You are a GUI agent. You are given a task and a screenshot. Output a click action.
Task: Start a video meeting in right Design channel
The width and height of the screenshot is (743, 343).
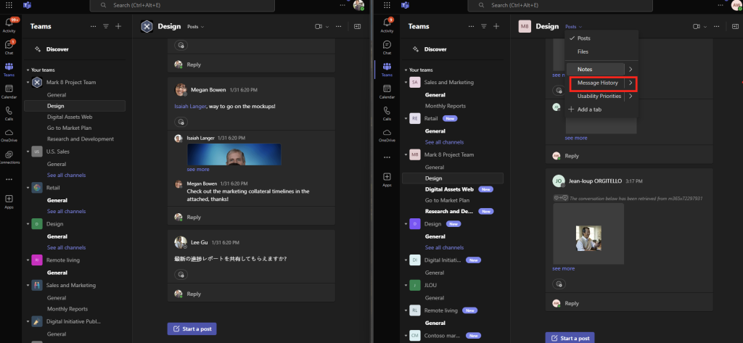coord(696,27)
